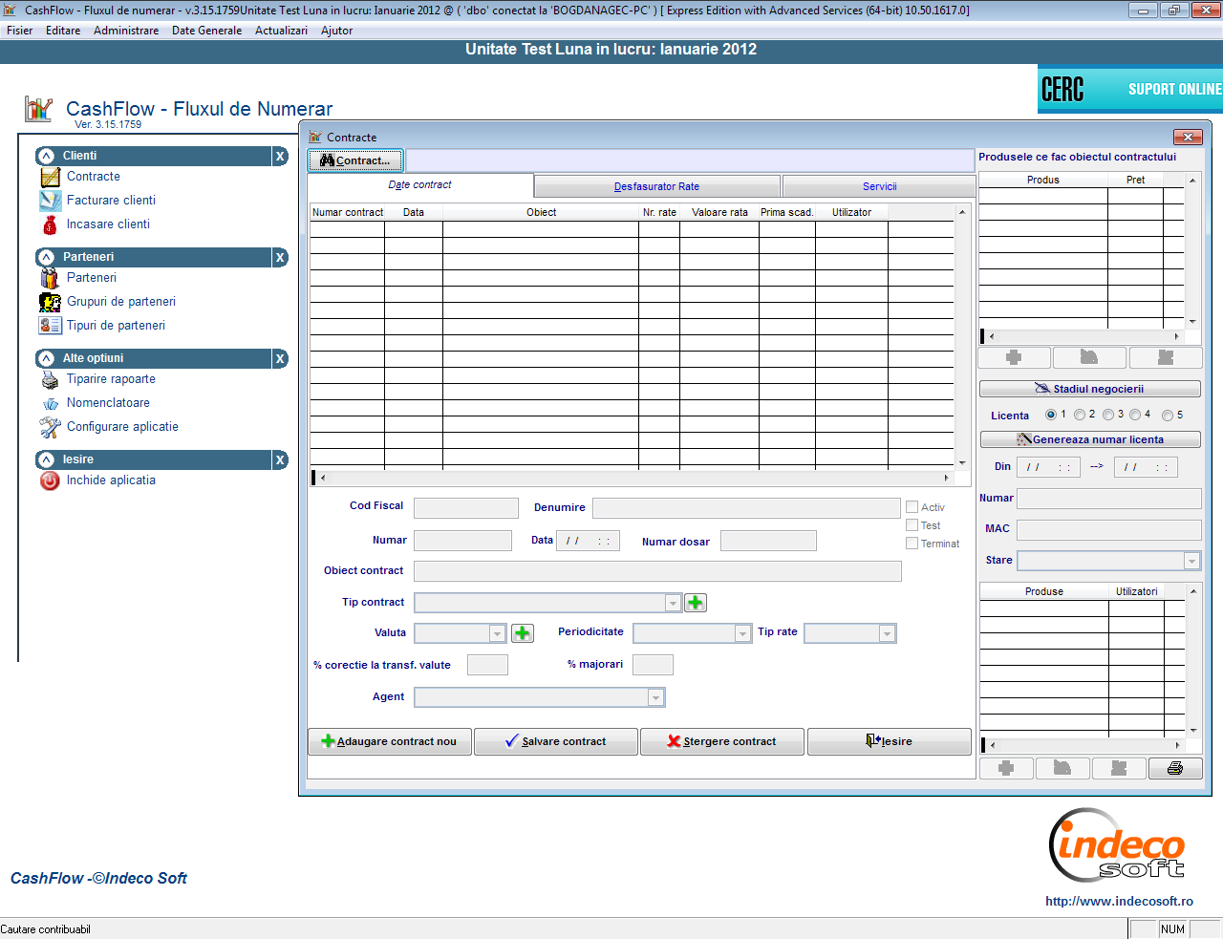Select Licenta radio option 3
1223x939 pixels.
tap(1108, 415)
